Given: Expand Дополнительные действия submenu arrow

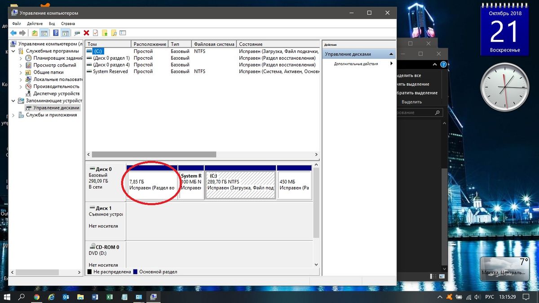Looking at the screenshot, I should tap(391, 64).
